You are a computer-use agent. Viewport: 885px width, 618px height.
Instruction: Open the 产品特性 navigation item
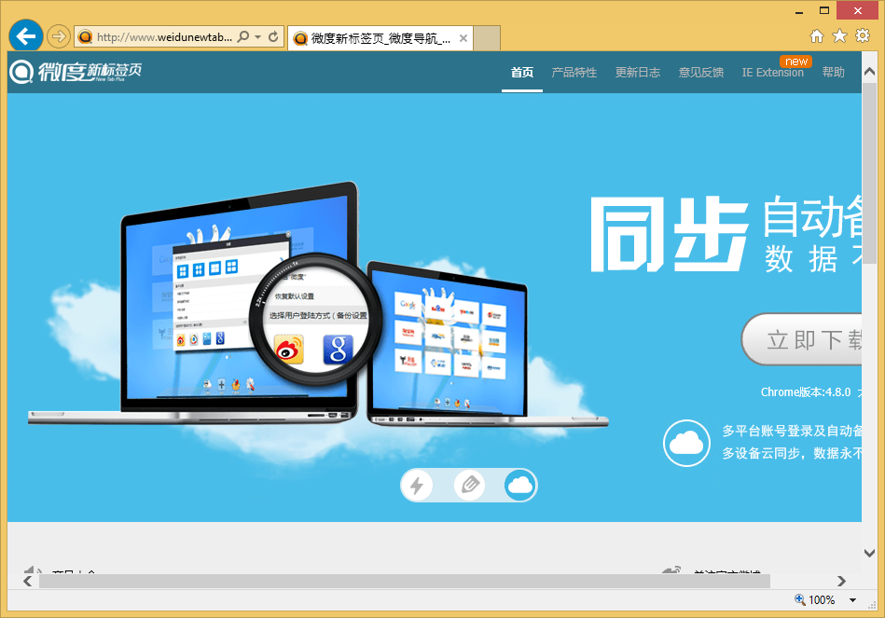574,73
